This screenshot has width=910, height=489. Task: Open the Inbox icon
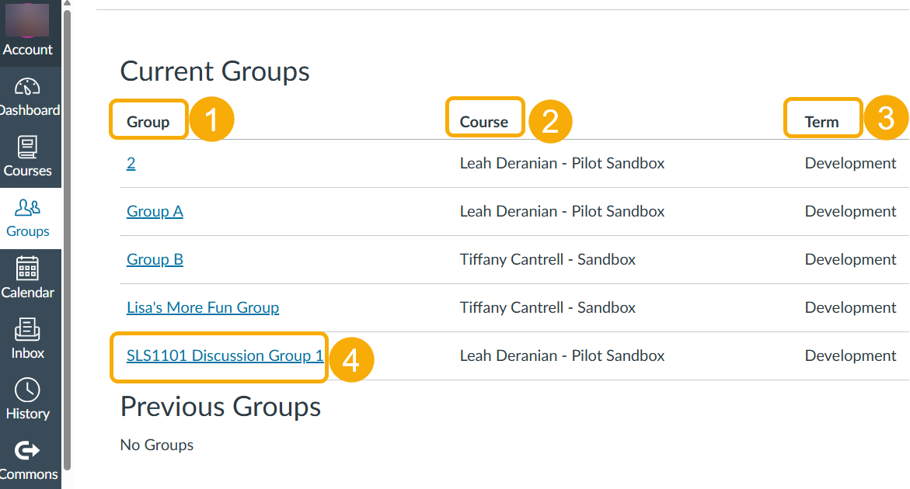(x=28, y=337)
